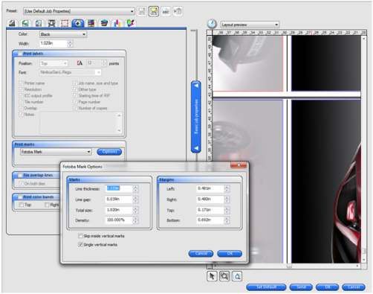Click upper arrow on blue vertical panel handle
The height and width of the screenshot is (294, 373).
point(196,86)
